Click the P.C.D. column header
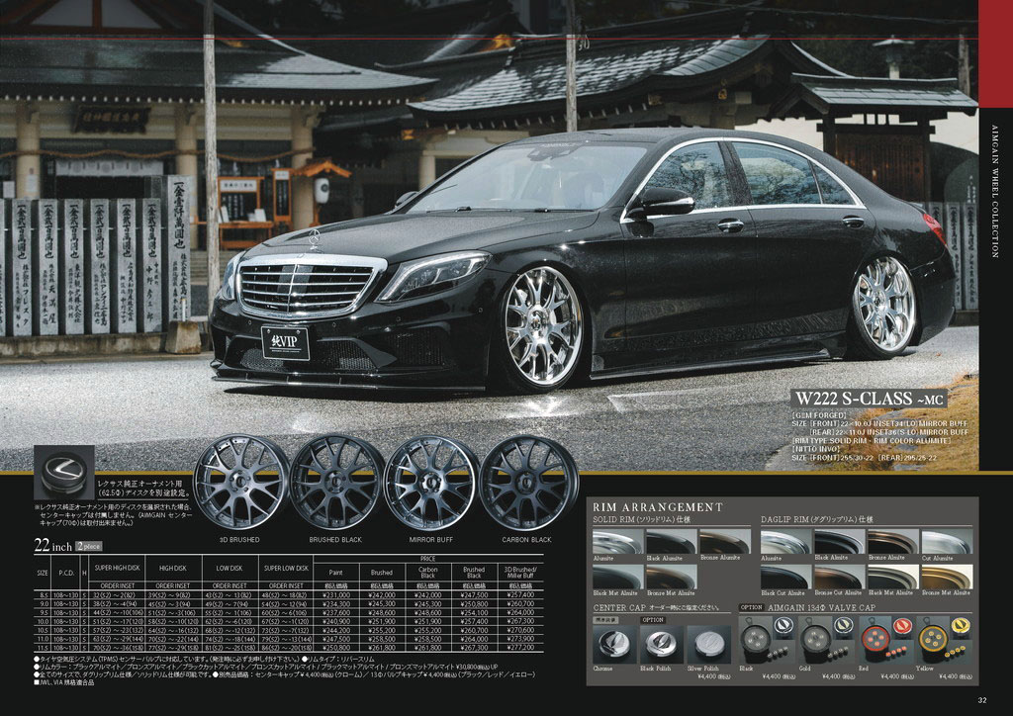Screen dimensions: 1013x716 (x=66, y=573)
